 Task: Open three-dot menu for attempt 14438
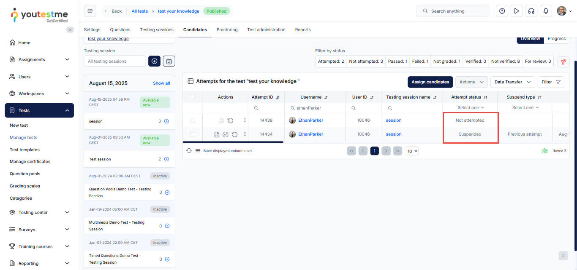(x=245, y=120)
